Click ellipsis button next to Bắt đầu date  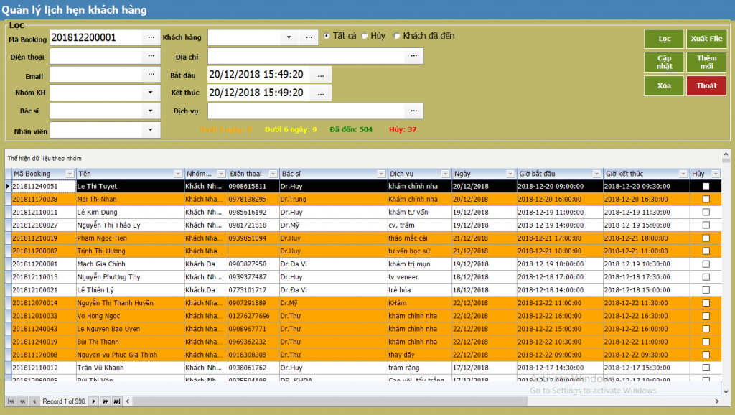(321, 75)
